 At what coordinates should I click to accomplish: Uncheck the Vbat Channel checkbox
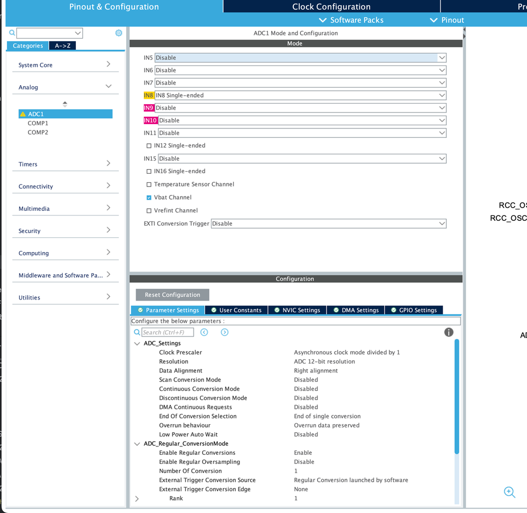pos(149,198)
